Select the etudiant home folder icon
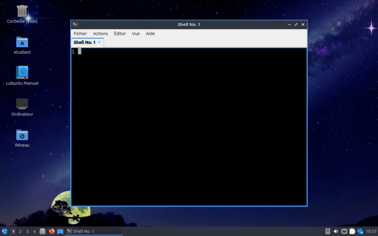 tap(22, 45)
